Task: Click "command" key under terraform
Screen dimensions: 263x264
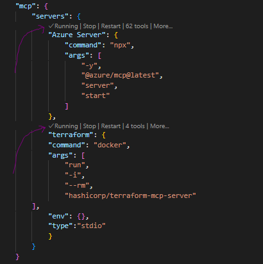Action: point(67,145)
